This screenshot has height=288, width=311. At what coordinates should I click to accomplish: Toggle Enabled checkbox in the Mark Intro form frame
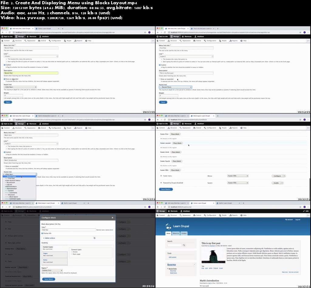pos(4,152)
